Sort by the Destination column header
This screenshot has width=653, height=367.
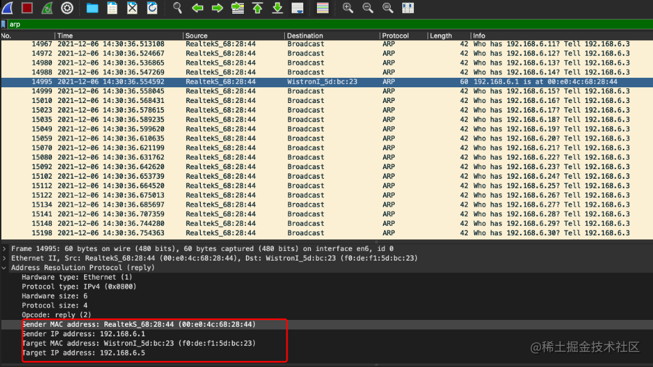(x=332, y=35)
